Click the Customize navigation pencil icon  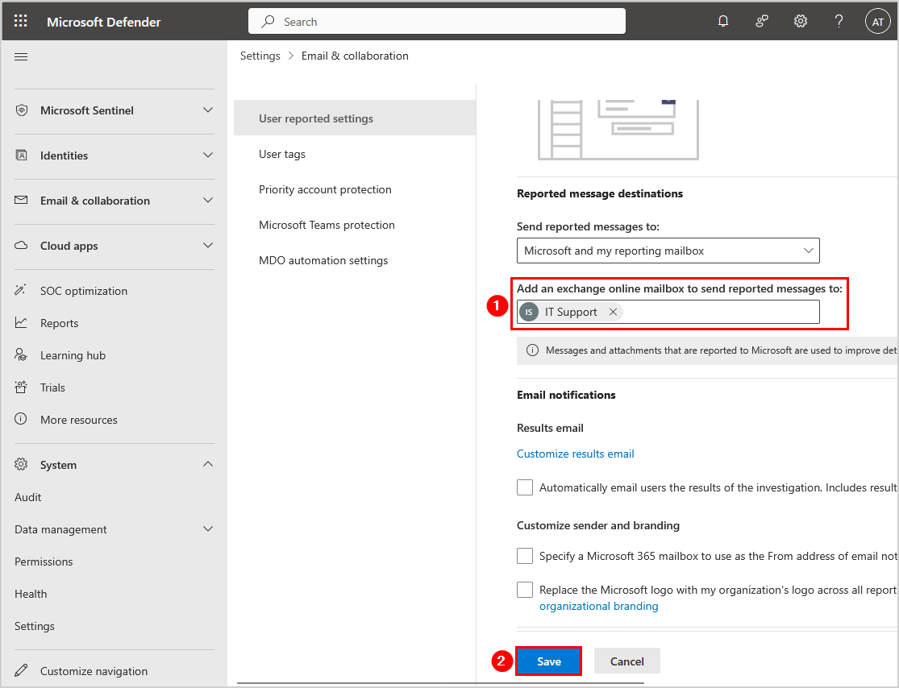tap(22, 671)
